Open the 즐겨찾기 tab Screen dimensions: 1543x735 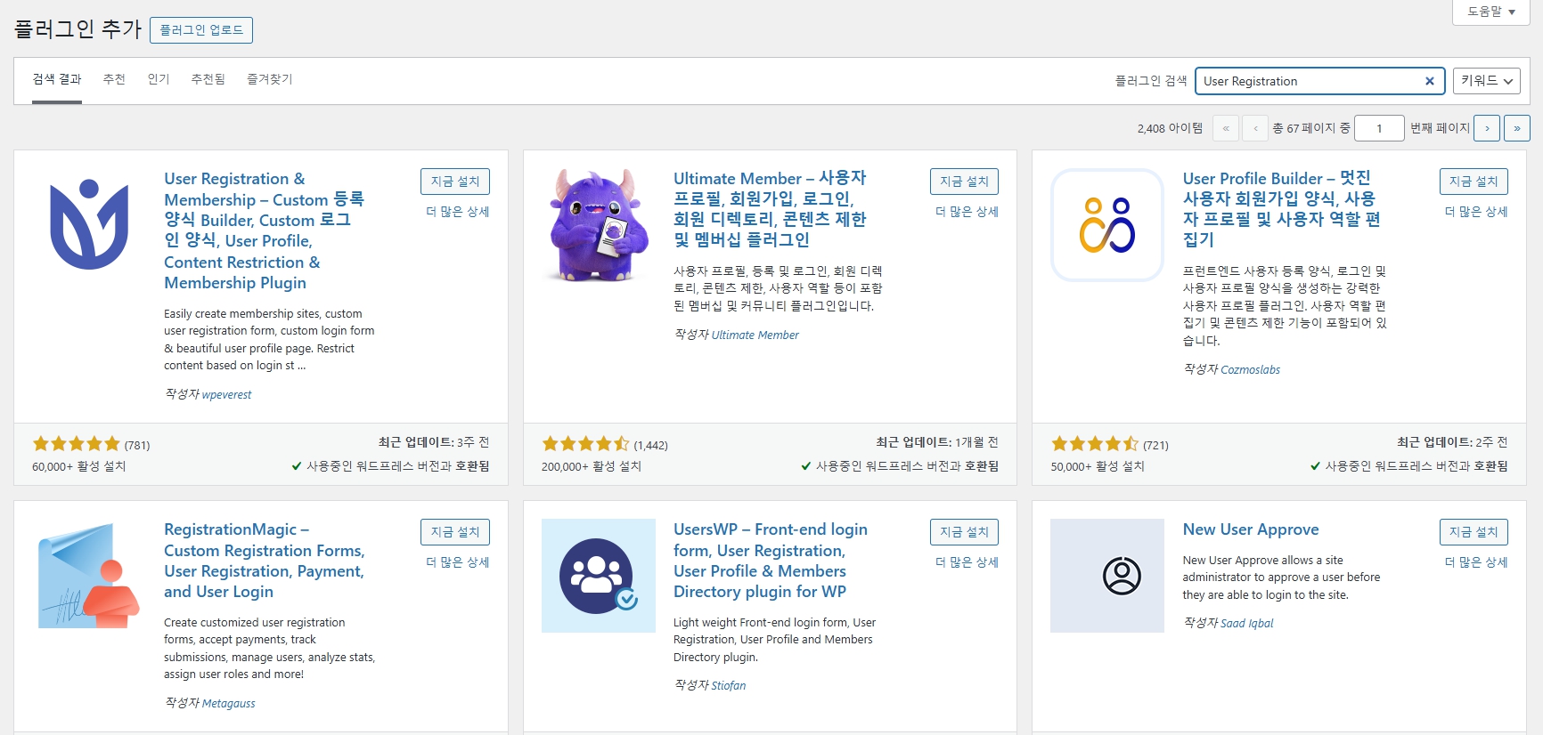tap(269, 79)
